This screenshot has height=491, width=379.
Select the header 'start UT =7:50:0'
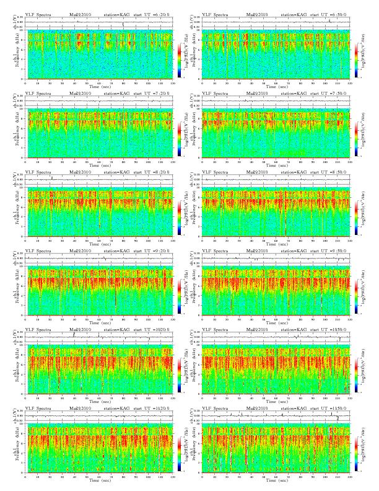coord(328,94)
